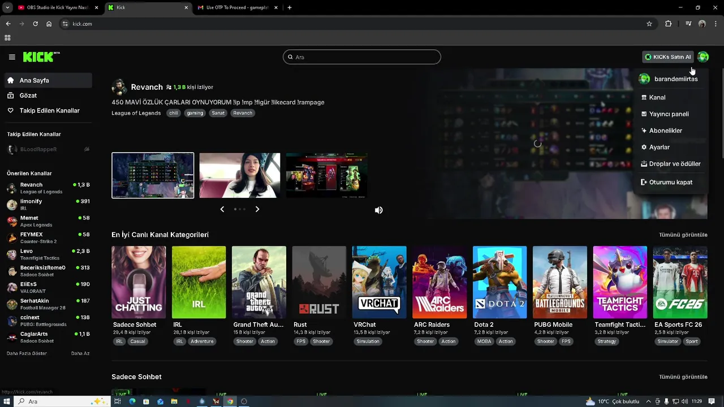Select the gaming tag

click(195, 113)
